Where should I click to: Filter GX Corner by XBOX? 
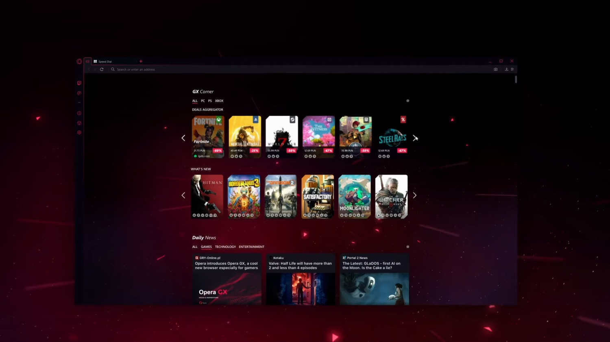pos(219,101)
